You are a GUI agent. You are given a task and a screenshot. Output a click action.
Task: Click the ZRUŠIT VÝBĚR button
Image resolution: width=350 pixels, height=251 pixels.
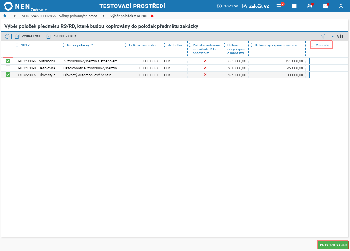(61, 36)
